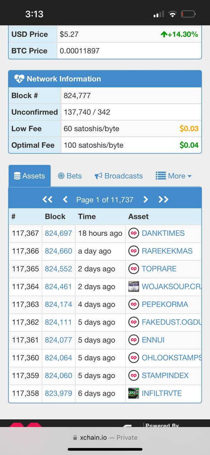The image size is (210, 455).
Task: Click the PEPEKORMA asset icon
Action: click(134, 305)
